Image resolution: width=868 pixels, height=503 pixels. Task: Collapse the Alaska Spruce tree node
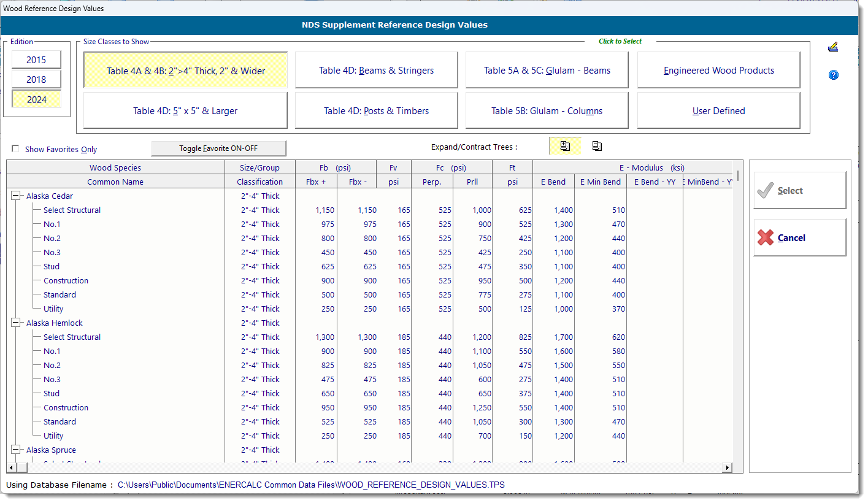(x=16, y=450)
